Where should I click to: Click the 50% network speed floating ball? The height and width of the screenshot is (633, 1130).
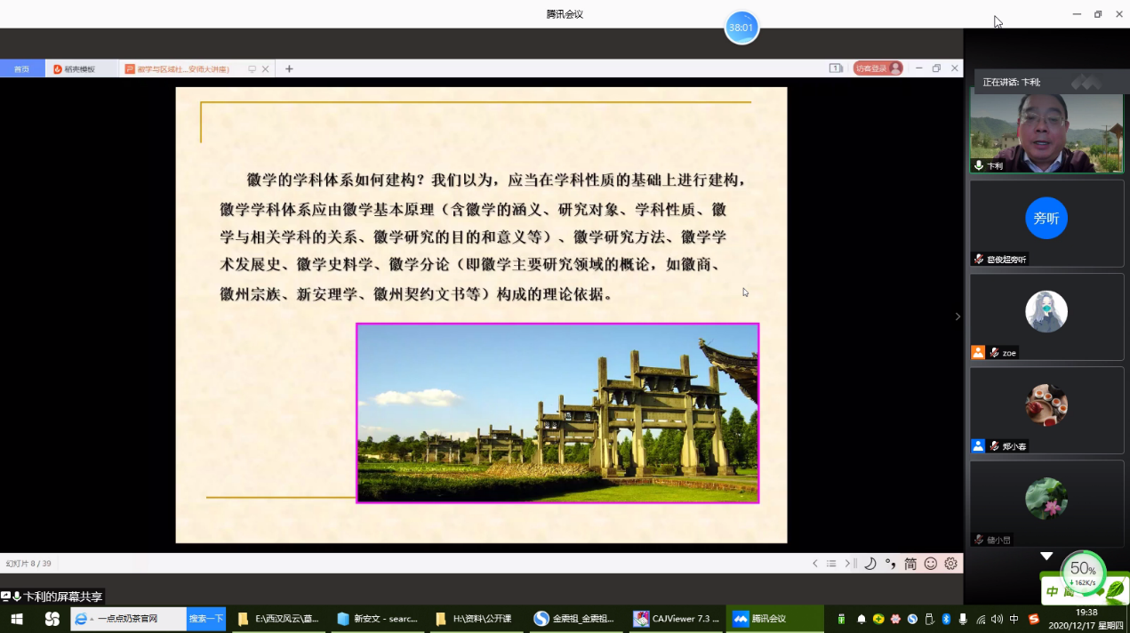tap(1082, 572)
